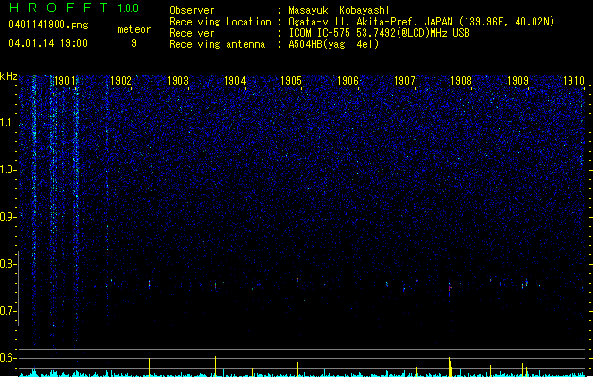Click the red meteor echo near 1908
Viewport: 594px width, 377px height.
[x=450, y=288]
